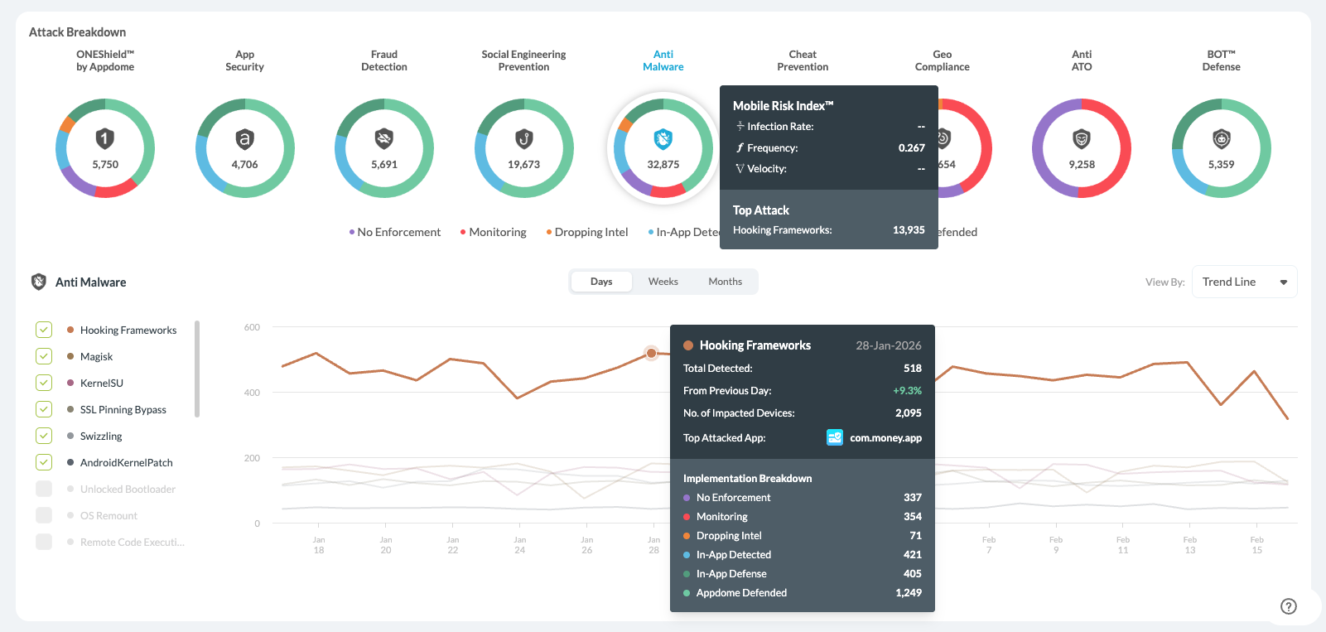The width and height of the screenshot is (1326, 632).
Task: Open the Fraud Detection shield icon
Action: point(383,138)
